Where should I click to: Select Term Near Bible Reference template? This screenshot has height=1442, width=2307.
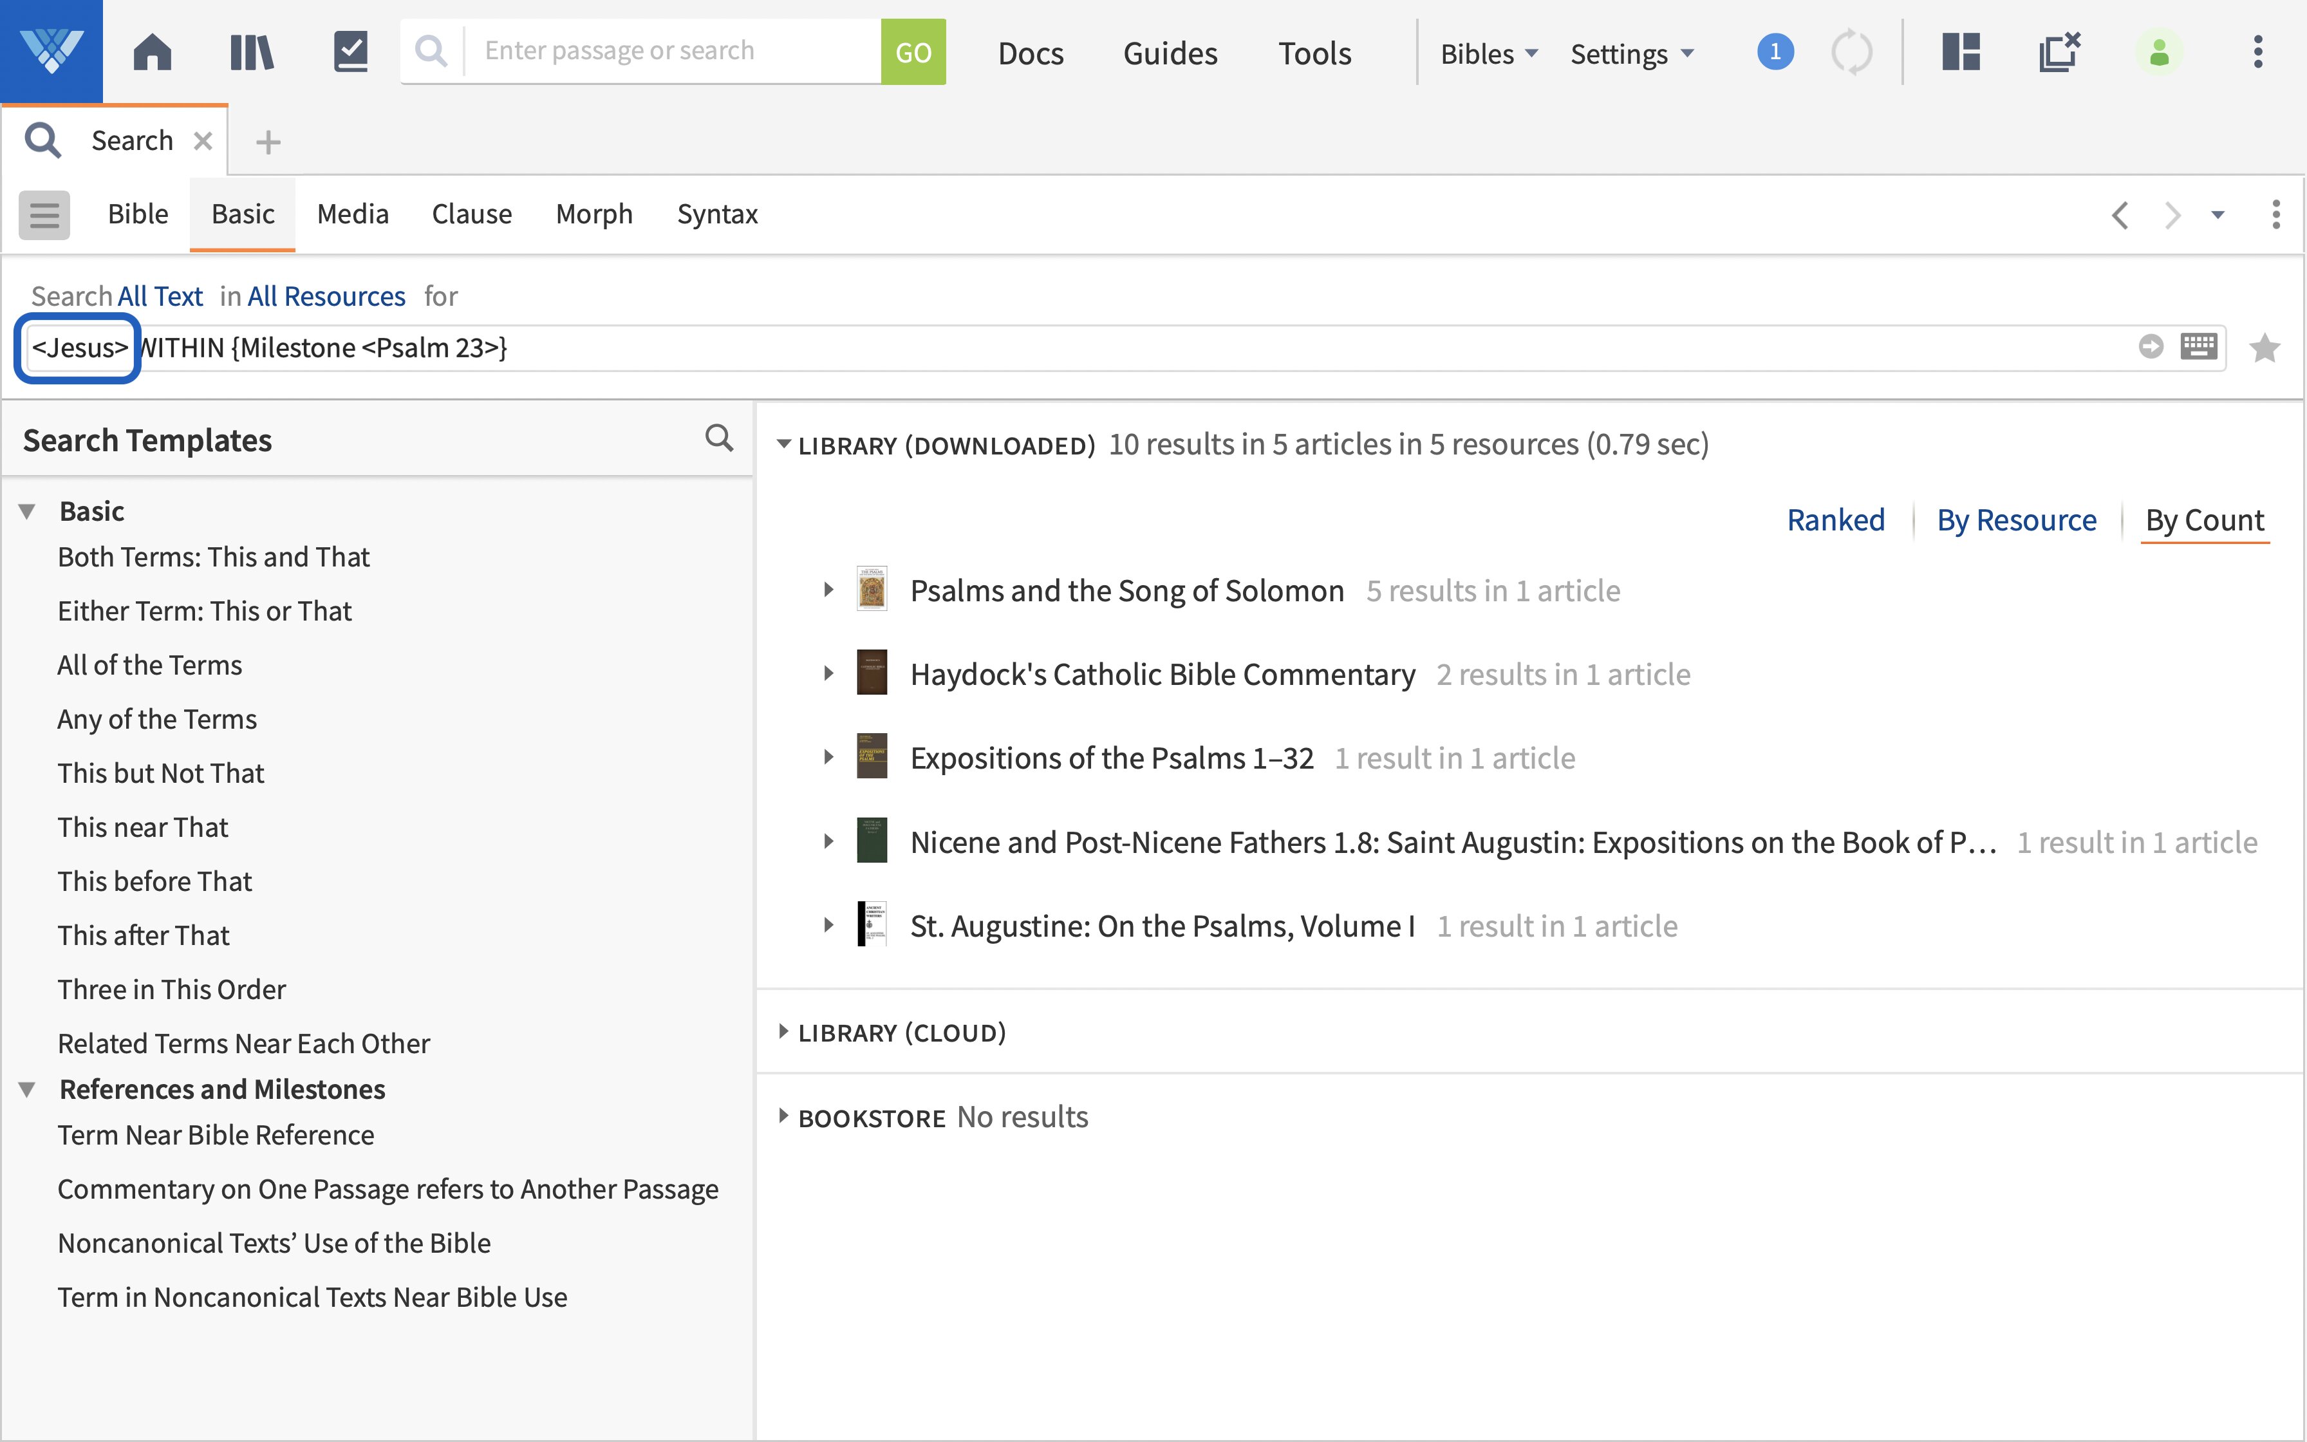(216, 1135)
